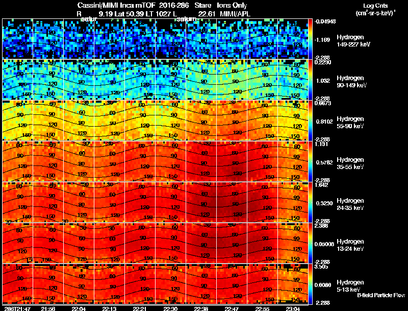
Task: Click the "22:38" time axis label
Action: pyautogui.click(x=201, y=308)
